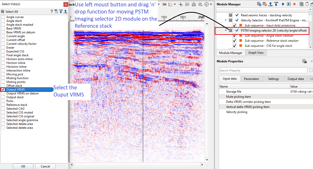
Task: Click the crosshair cursor tracking icon
Action: (181, 4)
